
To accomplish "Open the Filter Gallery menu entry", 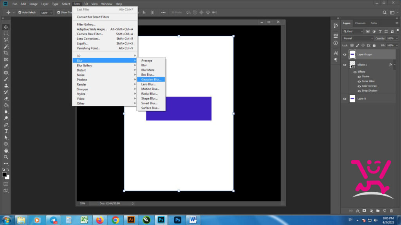I will (105, 25).
